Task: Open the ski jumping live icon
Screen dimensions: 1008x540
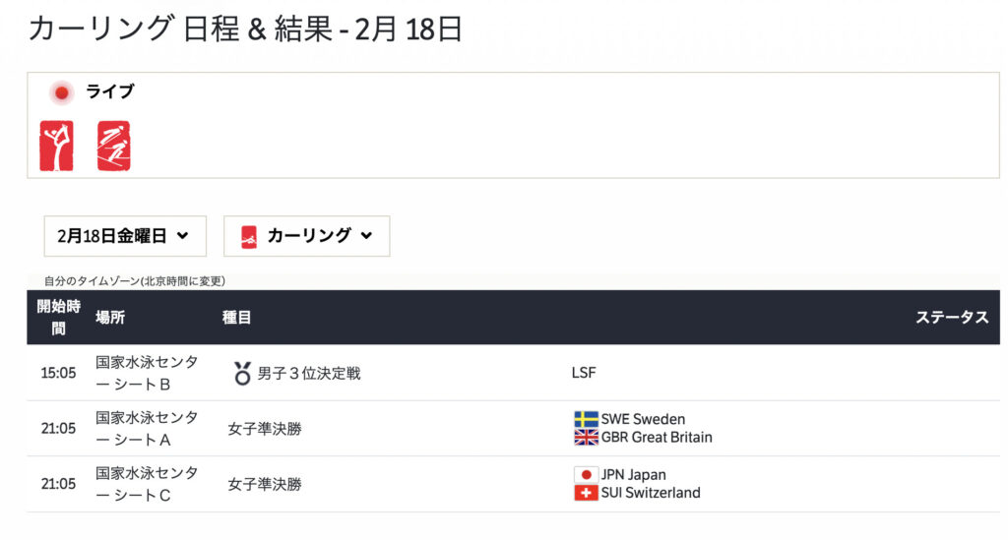Action: click(x=114, y=146)
